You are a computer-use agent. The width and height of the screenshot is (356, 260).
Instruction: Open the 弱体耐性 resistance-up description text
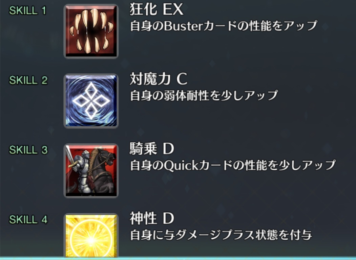(x=204, y=95)
